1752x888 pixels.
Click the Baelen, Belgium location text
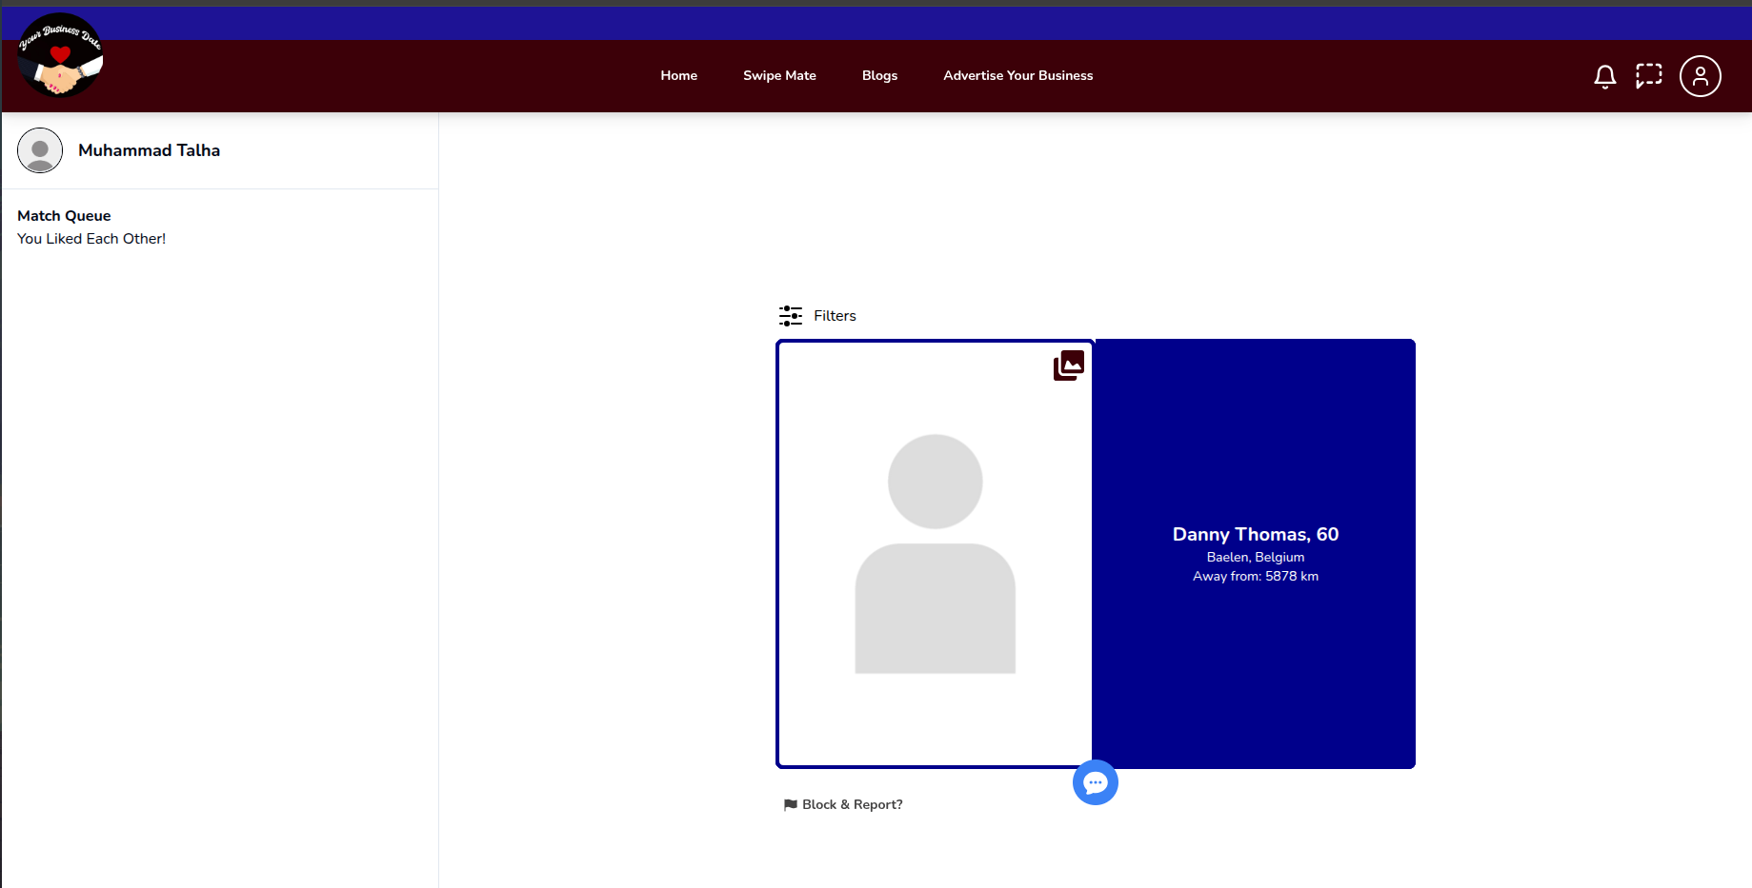click(1255, 558)
